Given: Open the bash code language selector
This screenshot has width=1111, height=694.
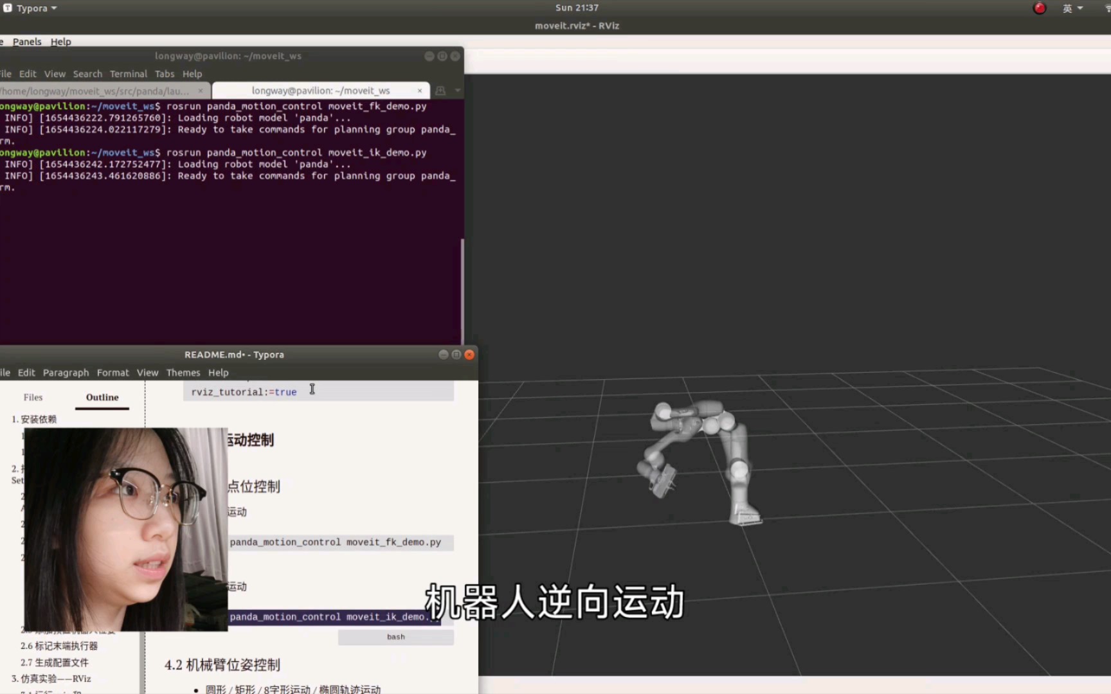Looking at the screenshot, I should pos(396,637).
